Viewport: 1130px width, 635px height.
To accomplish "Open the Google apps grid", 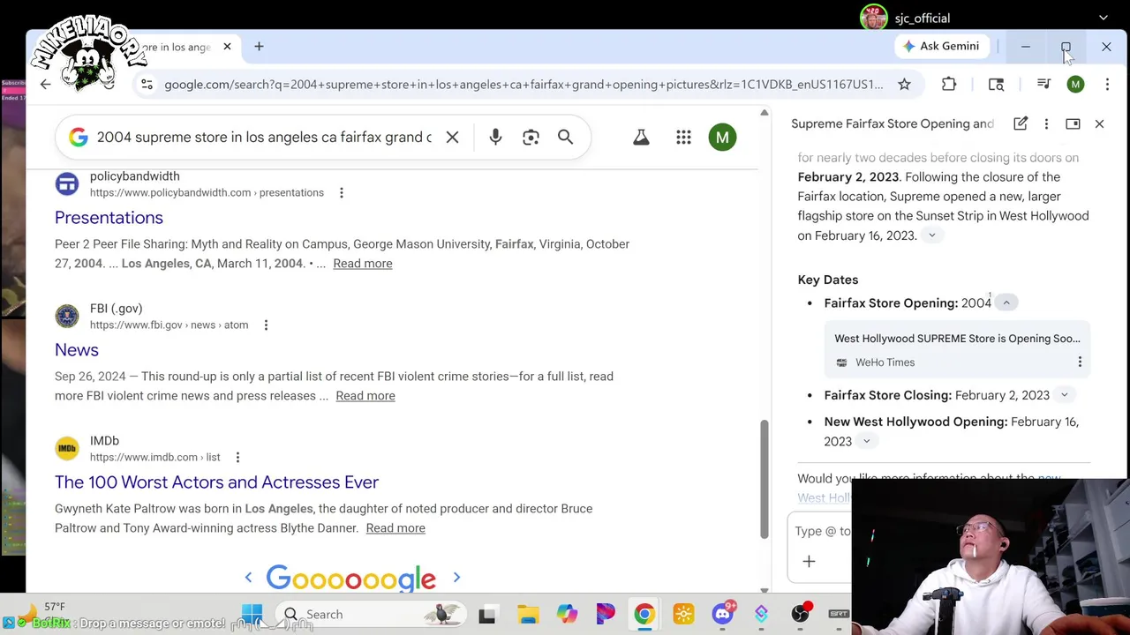I will (x=683, y=138).
